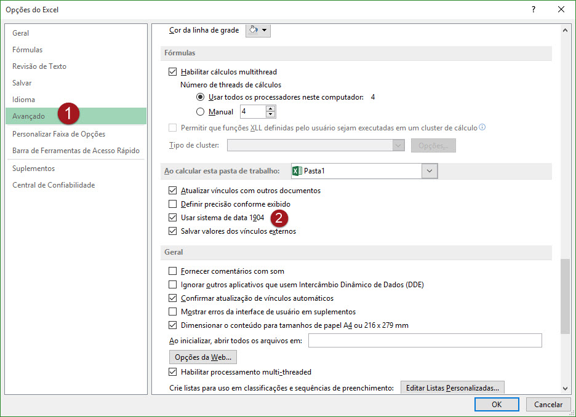576x417 pixels.
Task: Confirm with the OK button
Action: (x=497, y=405)
